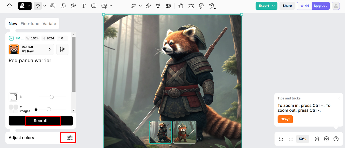Select the eraser tool
This screenshot has height=148, width=345.
pyautogui.click(x=148, y=6)
